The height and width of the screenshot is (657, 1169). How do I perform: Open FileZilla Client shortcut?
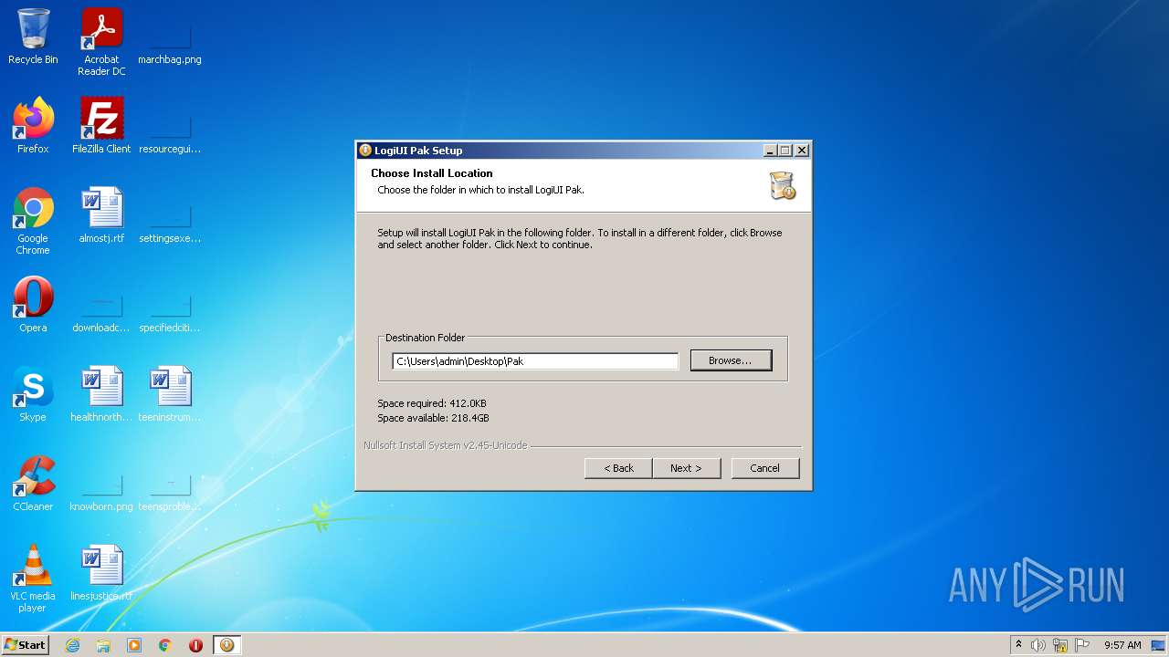(101, 126)
